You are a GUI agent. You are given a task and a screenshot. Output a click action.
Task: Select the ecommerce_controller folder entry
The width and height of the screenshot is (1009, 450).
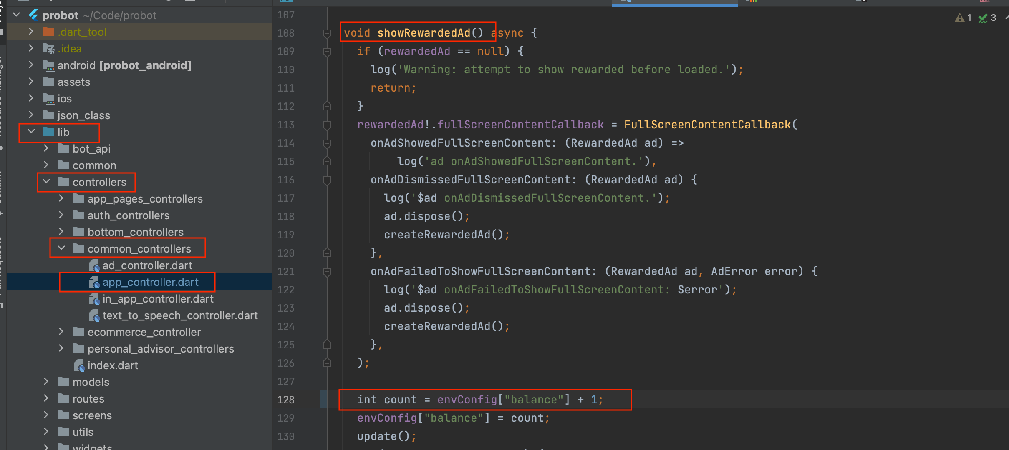tap(144, 332)
